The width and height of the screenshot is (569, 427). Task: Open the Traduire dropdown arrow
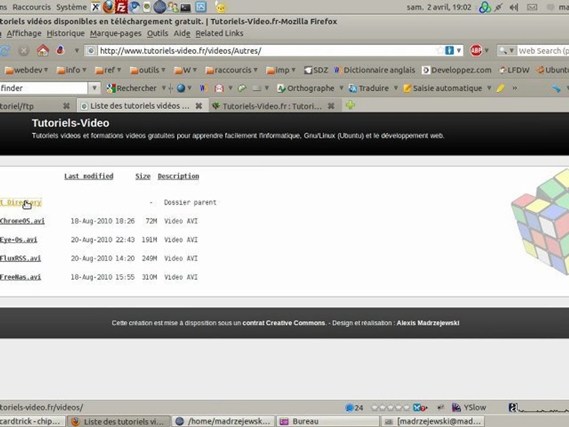(x=395, y=88)
